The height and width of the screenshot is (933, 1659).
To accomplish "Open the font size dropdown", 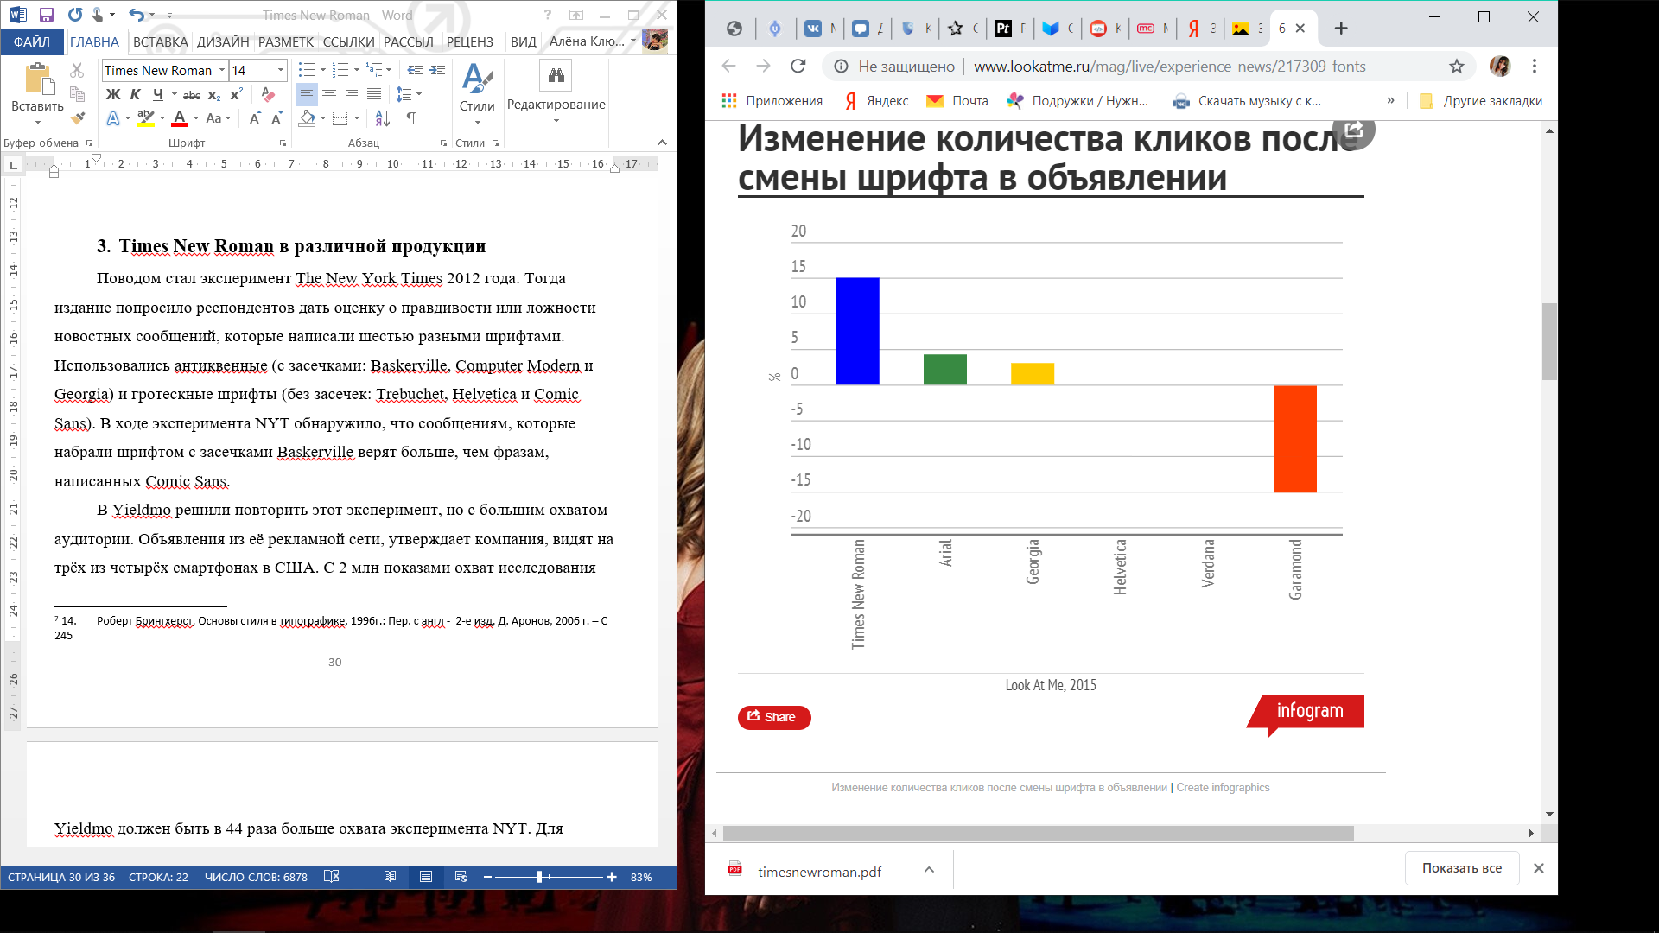I will [281, 70].
